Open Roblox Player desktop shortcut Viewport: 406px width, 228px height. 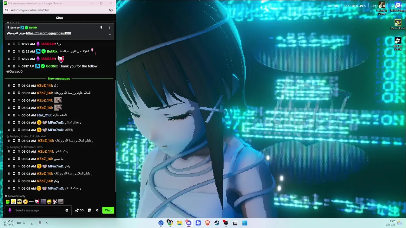tap(398, 7)
